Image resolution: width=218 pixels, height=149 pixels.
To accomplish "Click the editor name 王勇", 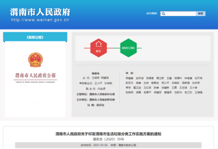I will pyautogui.click(x=174, y=88).
